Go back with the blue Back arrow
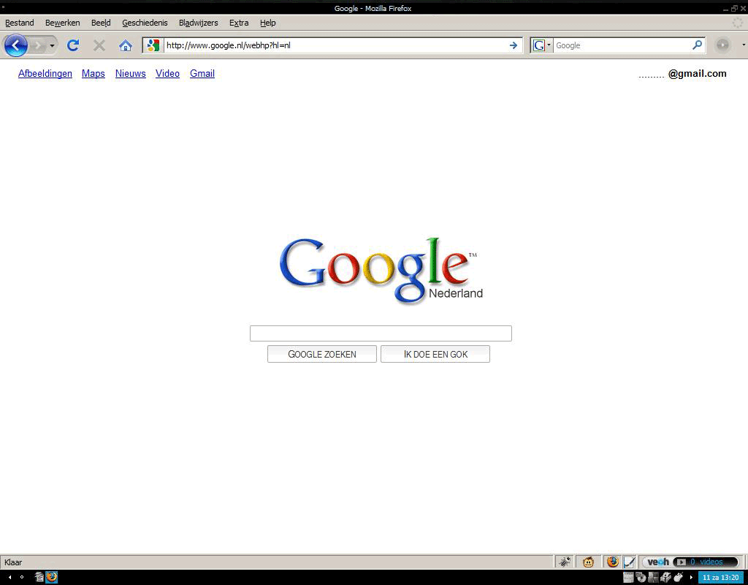 16,45
